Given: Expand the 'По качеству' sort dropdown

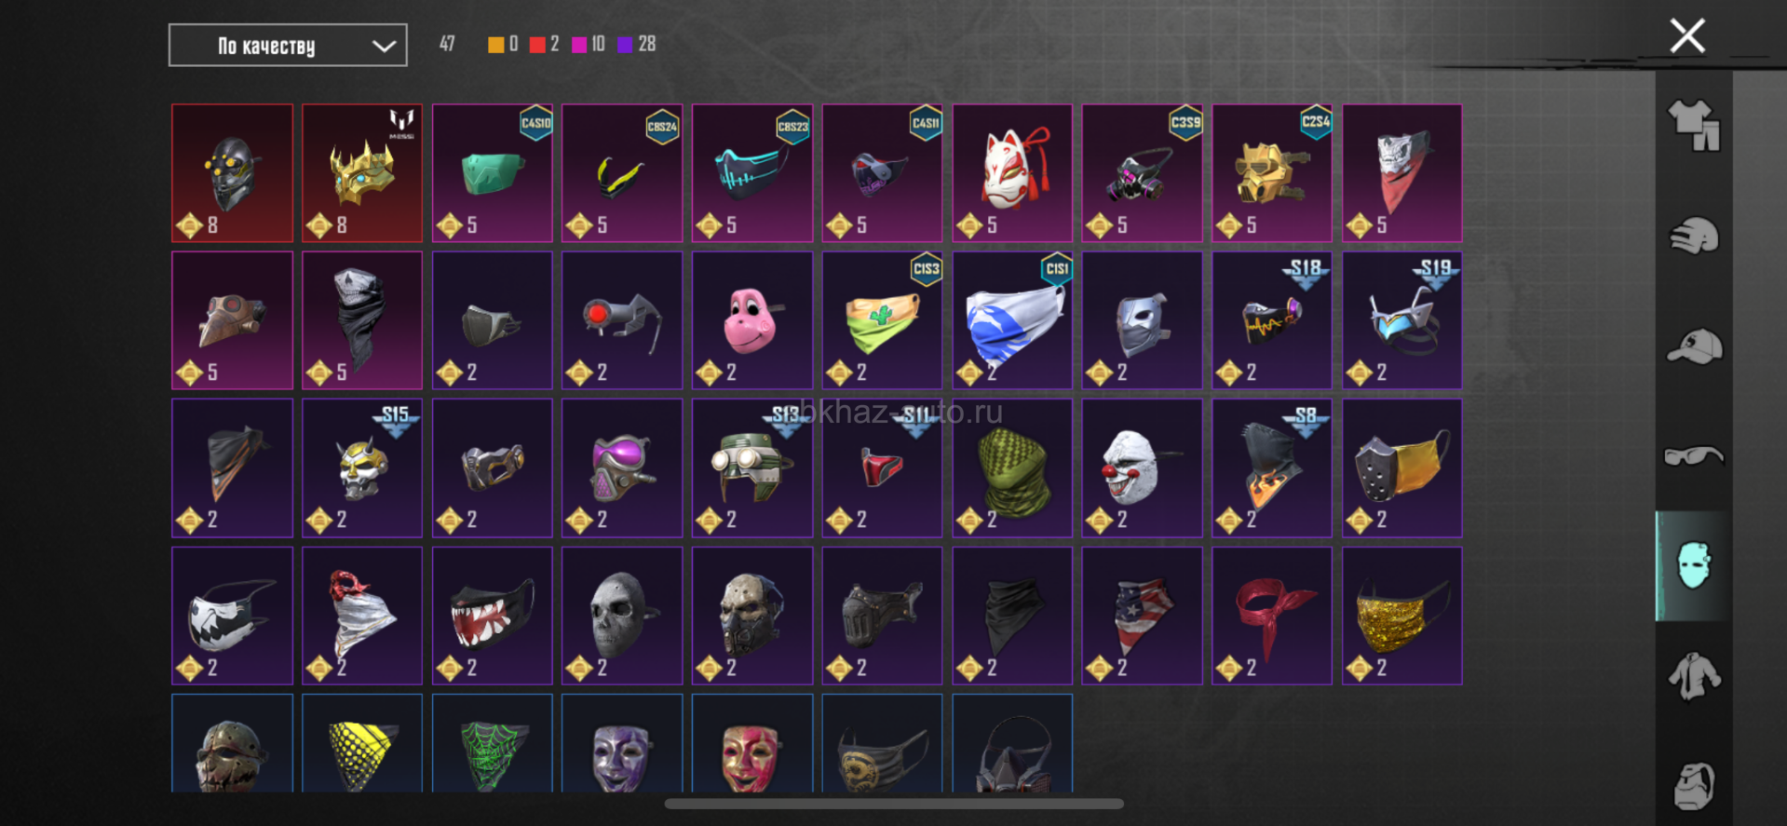Looking at the screenshot, I should (288, 46).
